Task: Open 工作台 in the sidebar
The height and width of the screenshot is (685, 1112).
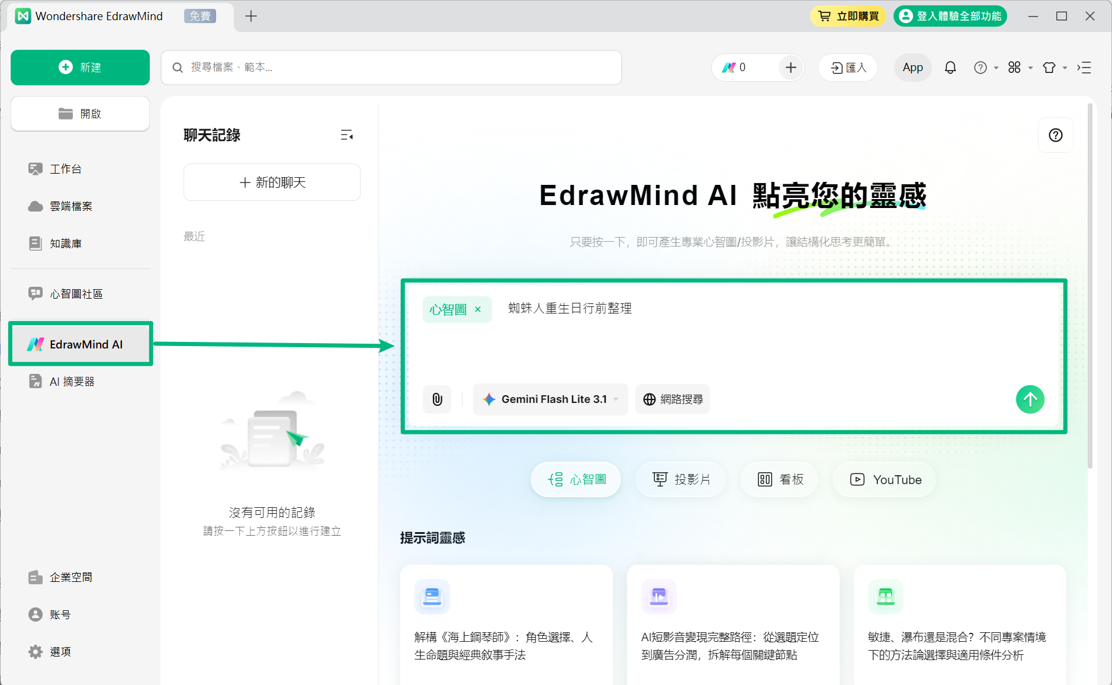Action: pyautogui.click(x=80, y=169)
